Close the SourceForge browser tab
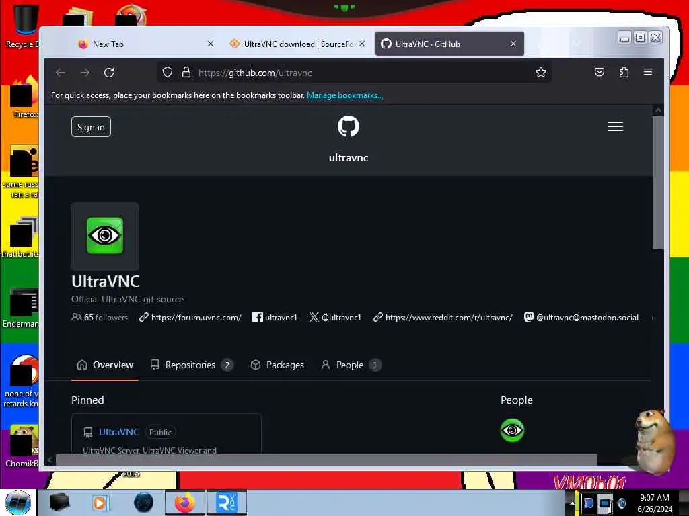The image size is (689, 516). click(361, 44)
